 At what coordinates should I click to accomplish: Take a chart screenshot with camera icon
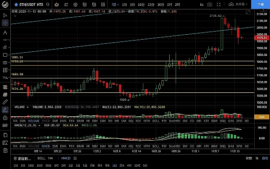coord(210,5)
